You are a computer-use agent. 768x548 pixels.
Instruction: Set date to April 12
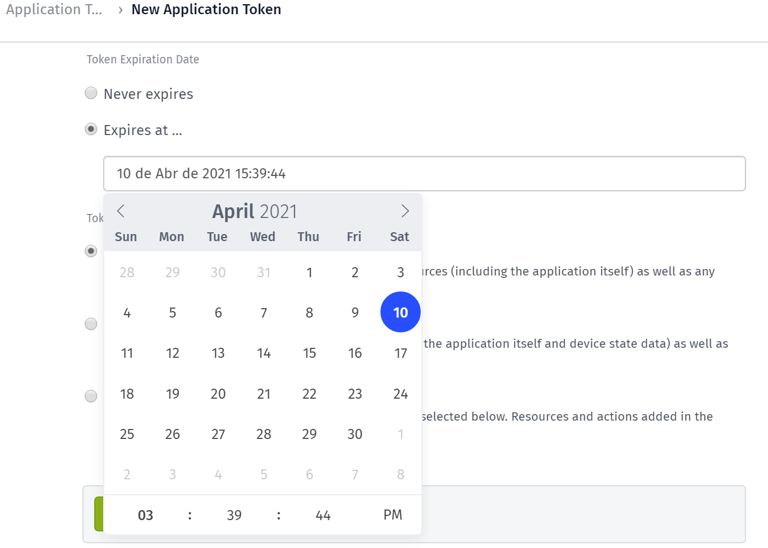172,353
